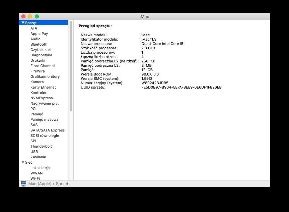Select Pamięć masowa entry

click(x=45, y=119)
